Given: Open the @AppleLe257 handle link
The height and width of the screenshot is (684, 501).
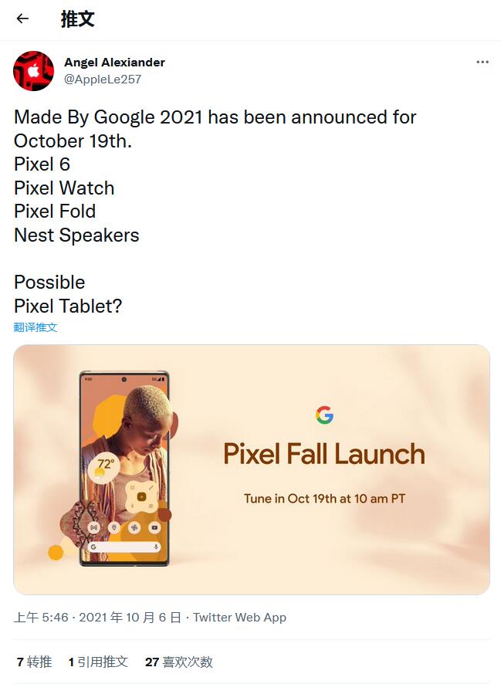Looking at the screenshot, I should 103,79.
